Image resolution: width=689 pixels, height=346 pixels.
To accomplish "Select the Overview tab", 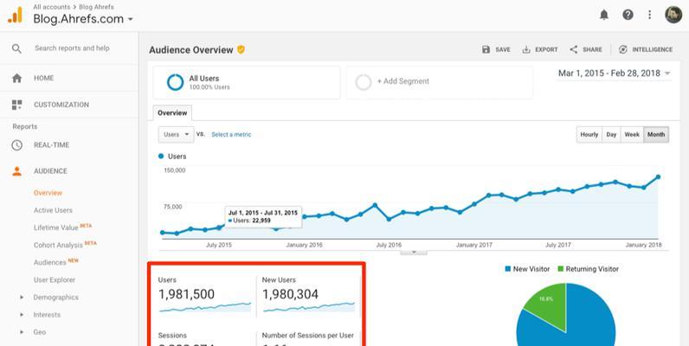I will (172, 112).
